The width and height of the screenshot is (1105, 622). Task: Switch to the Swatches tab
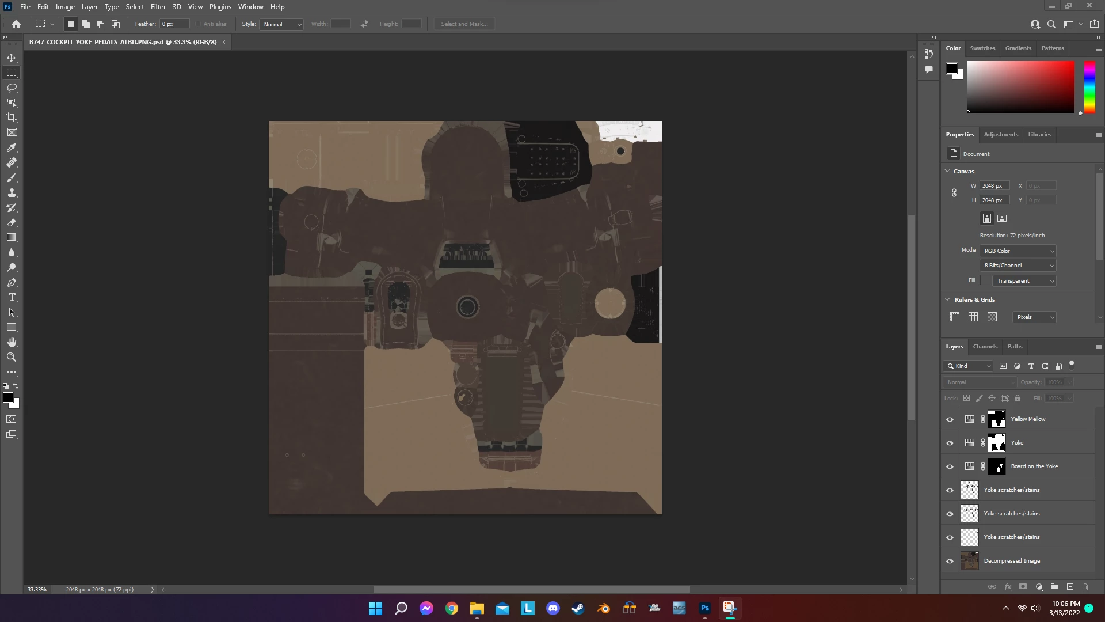(982, 48)
